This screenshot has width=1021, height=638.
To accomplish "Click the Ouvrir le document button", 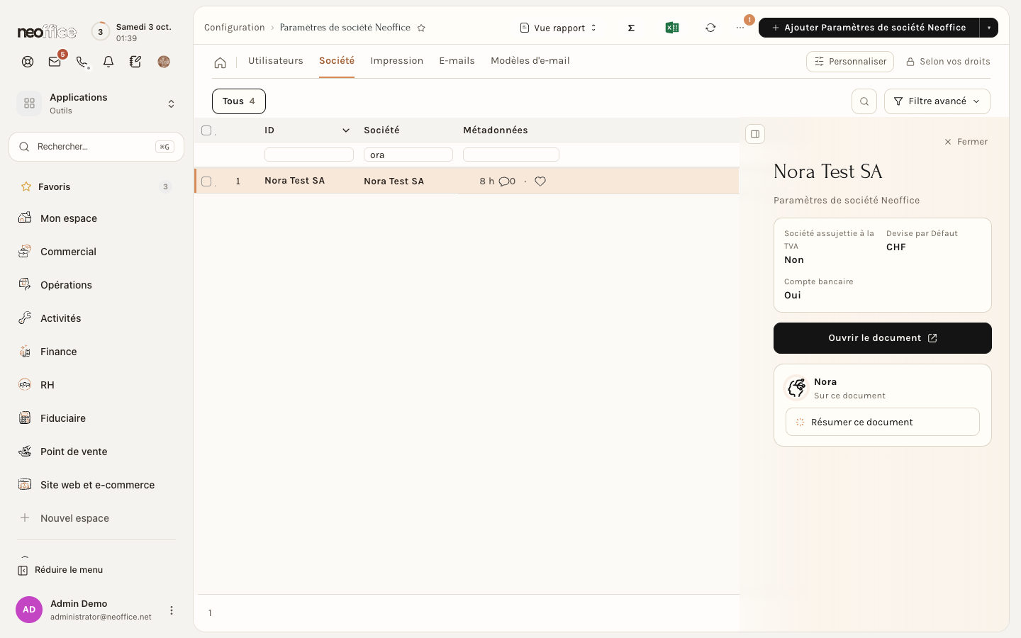I will [x=883, y=338].
